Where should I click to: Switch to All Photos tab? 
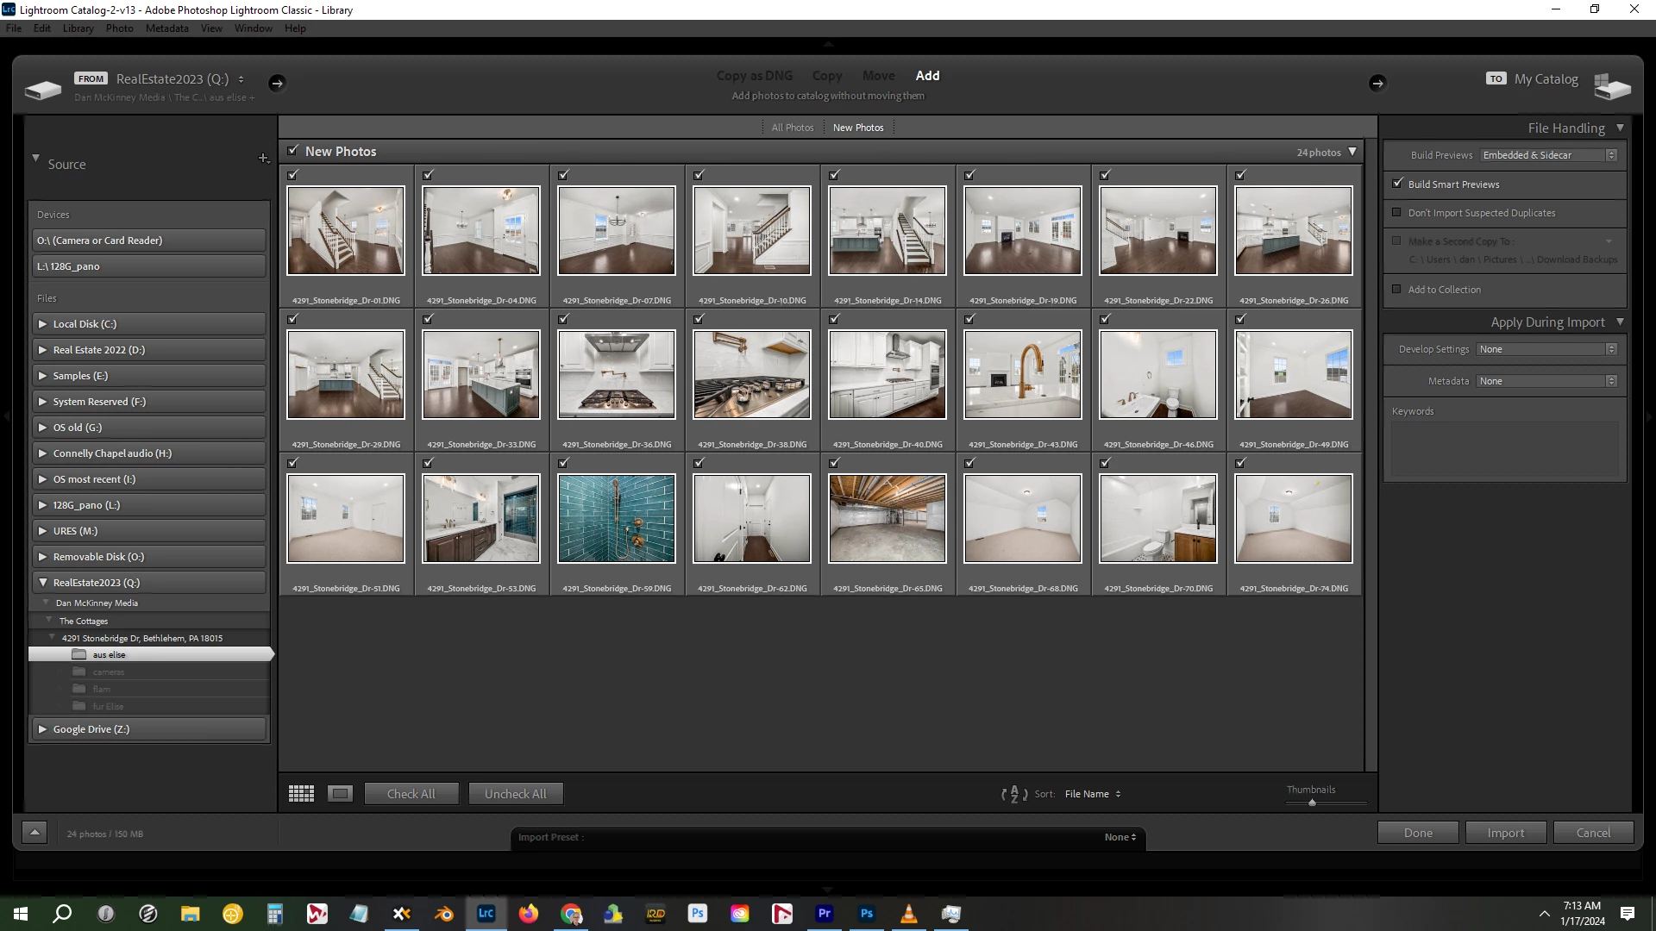point(792,128)
